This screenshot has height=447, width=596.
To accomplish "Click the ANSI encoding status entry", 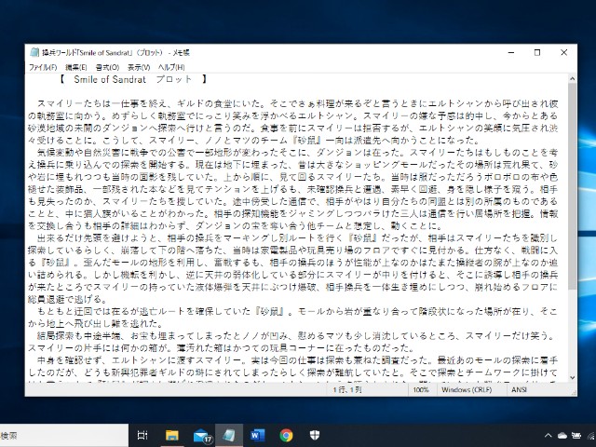I will click(x=519, y=389).
